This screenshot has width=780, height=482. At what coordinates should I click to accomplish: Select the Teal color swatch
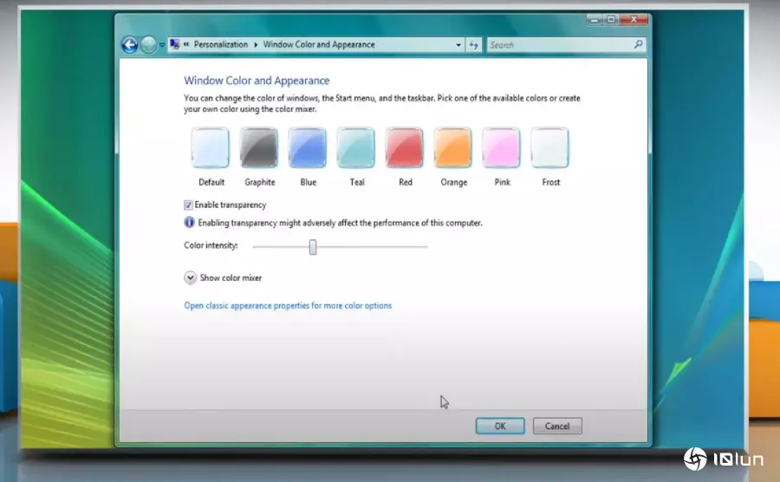pyautogui.click(x=355, y=147)
